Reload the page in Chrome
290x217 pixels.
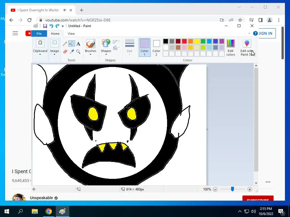pyautogui.click(x=29, y=20)
